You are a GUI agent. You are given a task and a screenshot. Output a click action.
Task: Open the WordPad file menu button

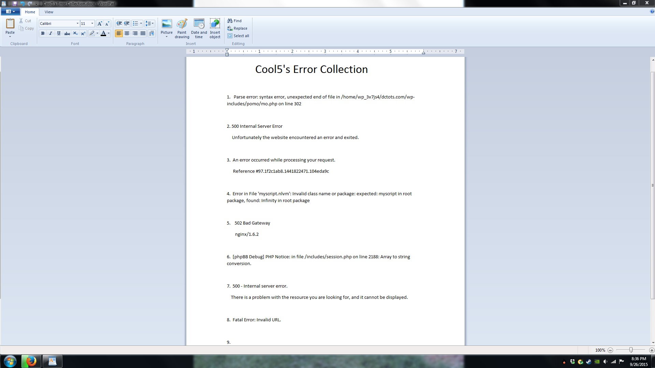pyautogui.click(x=10, y=12)
